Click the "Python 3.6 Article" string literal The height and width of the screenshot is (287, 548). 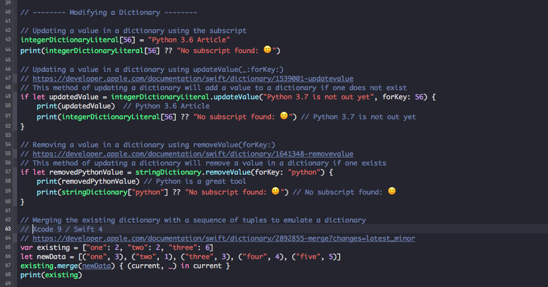tap(189, 40)
